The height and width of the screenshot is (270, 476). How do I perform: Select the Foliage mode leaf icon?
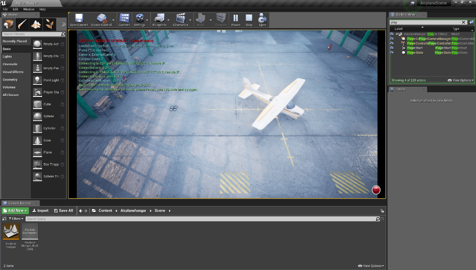click(50, 24)
